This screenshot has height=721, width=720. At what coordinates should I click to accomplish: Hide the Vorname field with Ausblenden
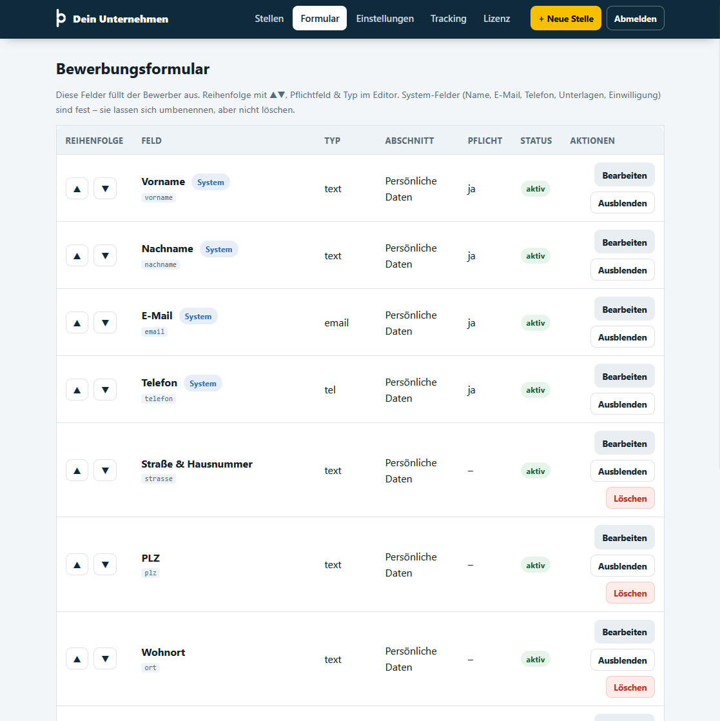coord(623,202)
